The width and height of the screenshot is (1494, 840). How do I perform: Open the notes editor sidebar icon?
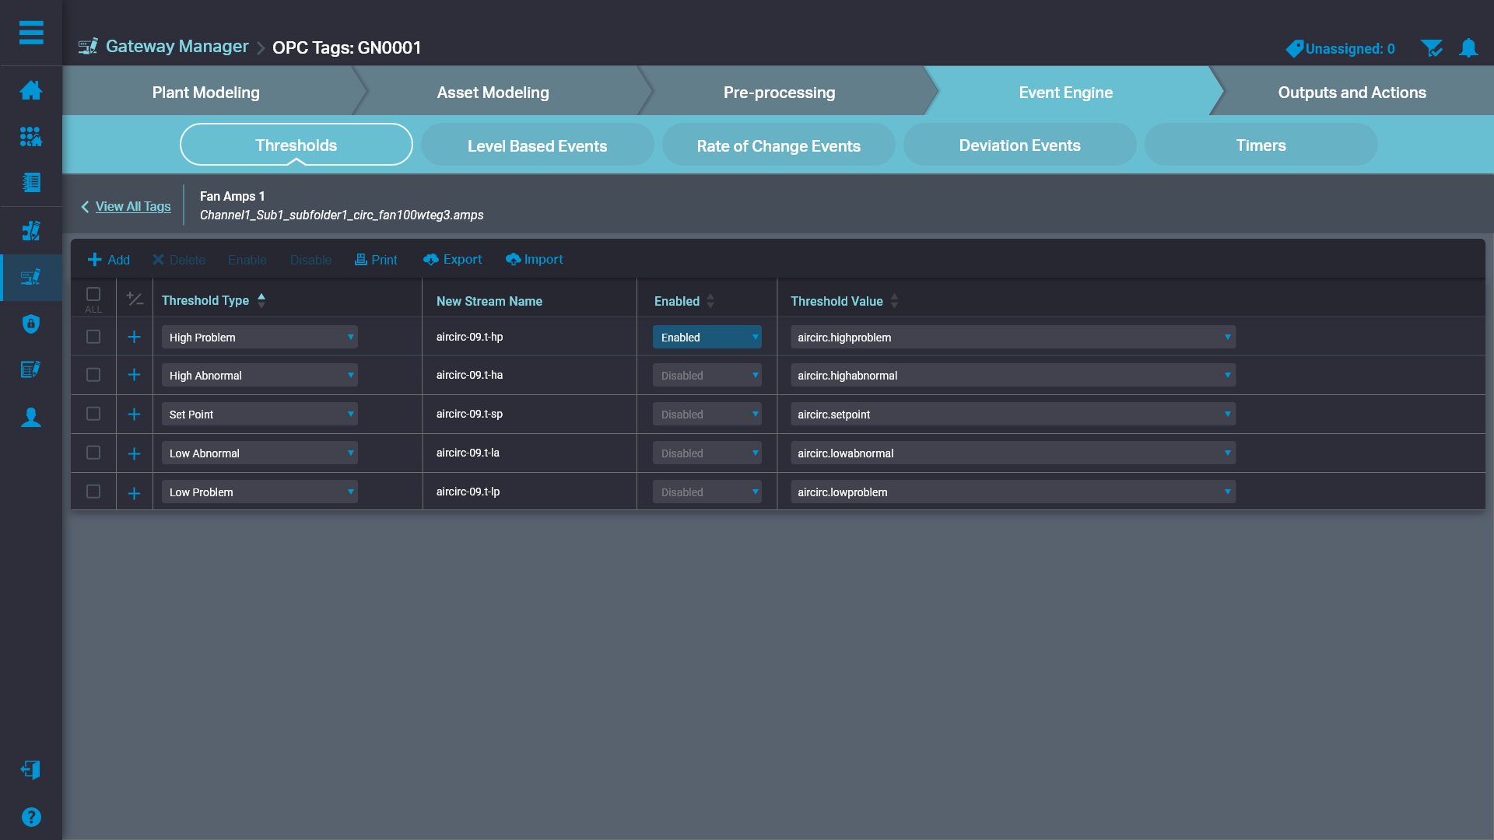click(31, 369)
